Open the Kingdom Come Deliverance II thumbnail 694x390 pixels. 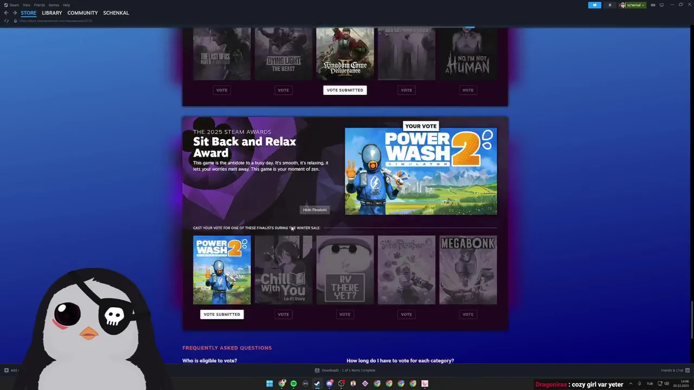tap(345, 54)
